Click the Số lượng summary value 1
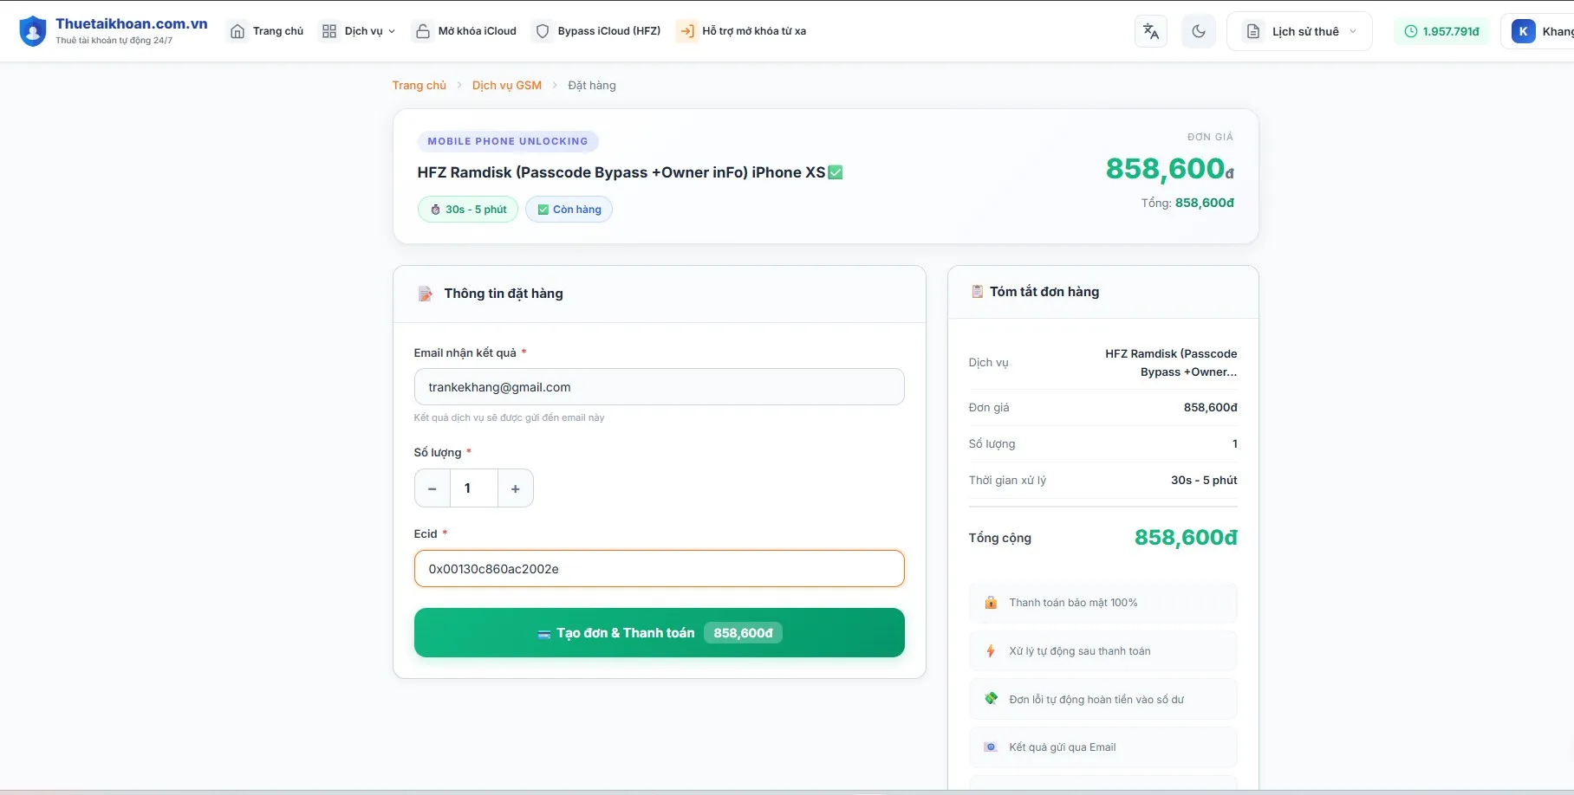The height and width of the screenshot is (795, 1574). [1235, 444]
